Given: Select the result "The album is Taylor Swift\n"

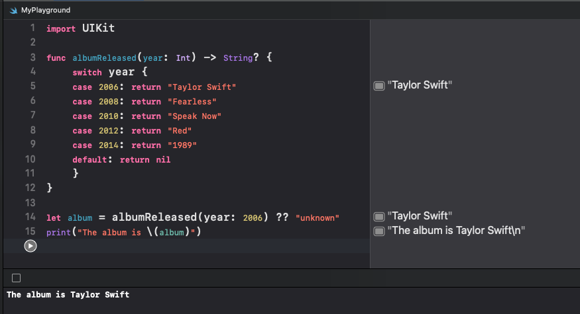Looking at the screenshot, I should (x=456, y=230).
